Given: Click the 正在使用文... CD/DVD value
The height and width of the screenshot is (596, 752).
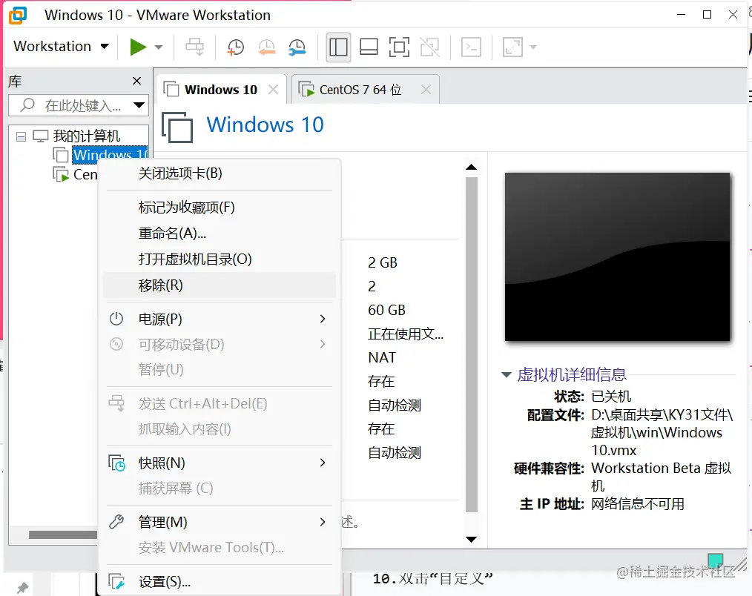Looking at the screenshot, I should point(405,334).
